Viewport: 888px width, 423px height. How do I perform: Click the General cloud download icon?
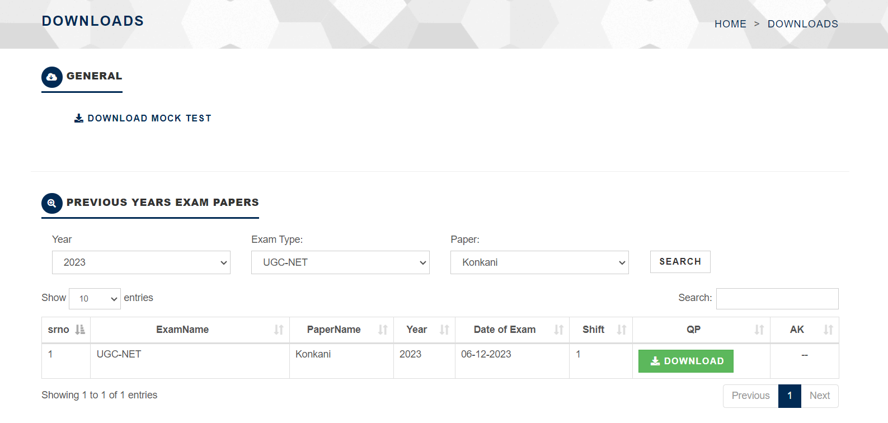pyautogui.click(x=52, y=77)
